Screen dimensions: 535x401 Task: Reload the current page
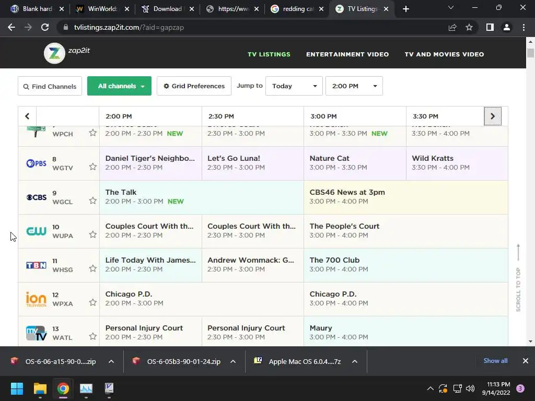pyautogui.click(x=45, y=27)
